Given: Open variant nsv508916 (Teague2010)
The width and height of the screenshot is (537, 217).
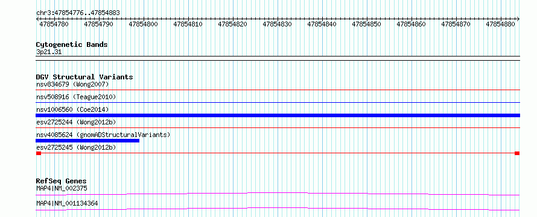Looking at the screenshot, I should tap(76, 97).
